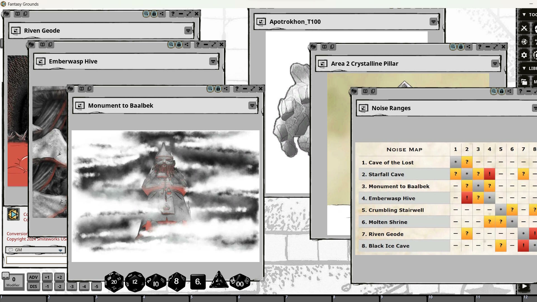Roll the d20 die in the dice tray
Image resolution: width=537 pixels, height=302 pixels.
114,282
